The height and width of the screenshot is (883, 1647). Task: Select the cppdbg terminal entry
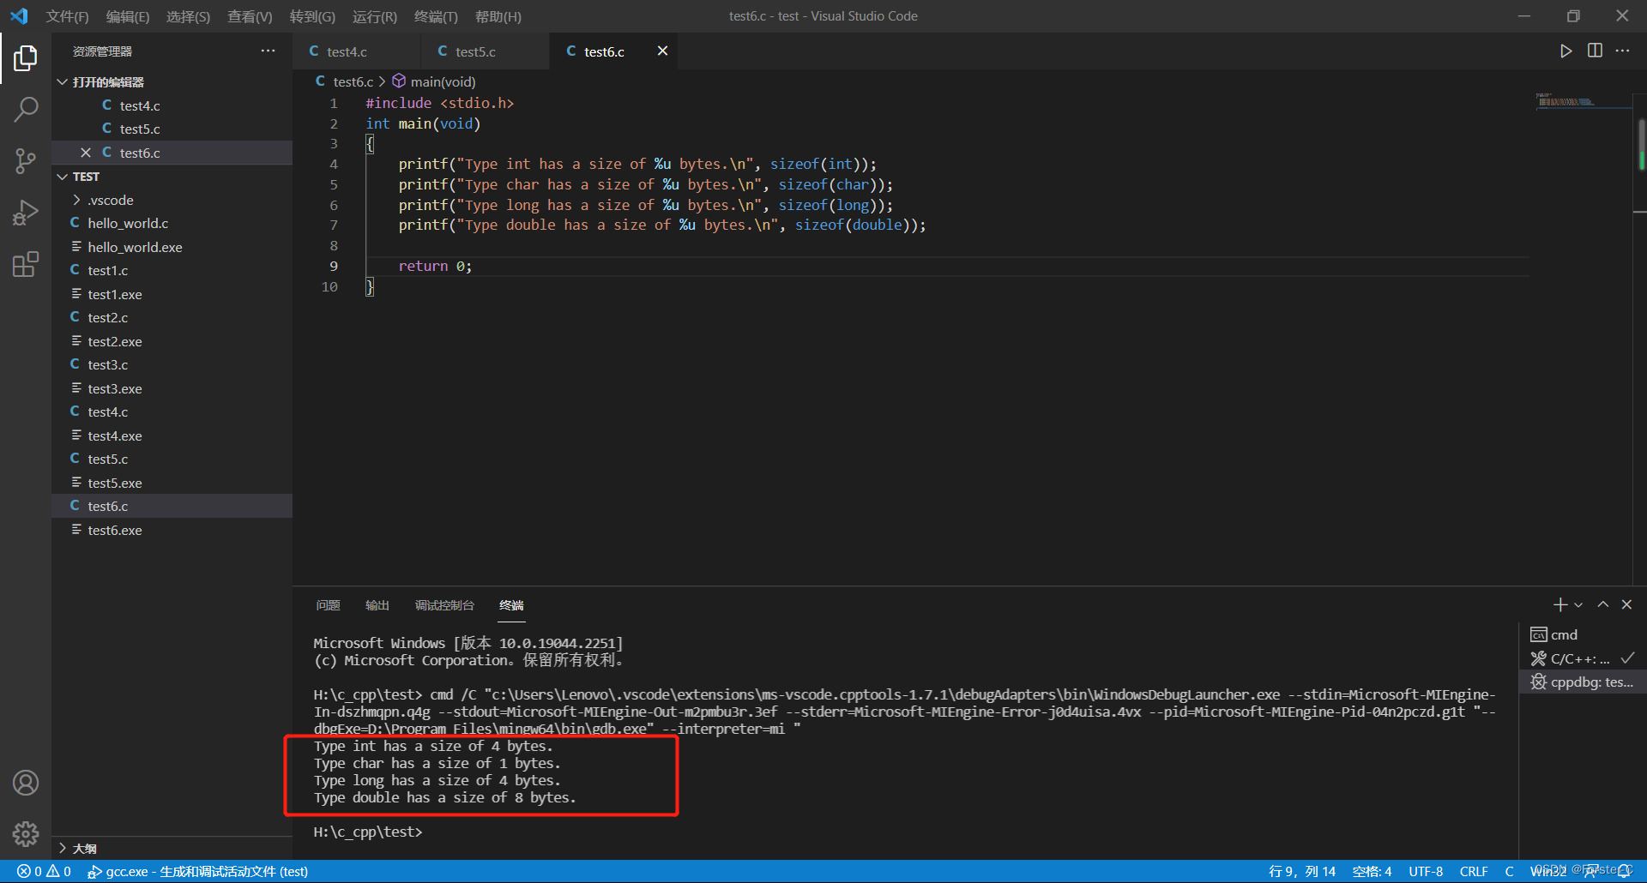[1583, 682]
